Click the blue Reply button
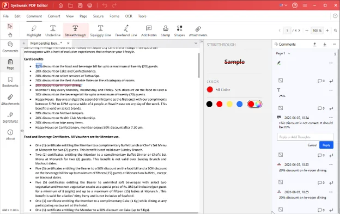Image resolution: width=340 pixels, height=214 pixels. (326, 145)
